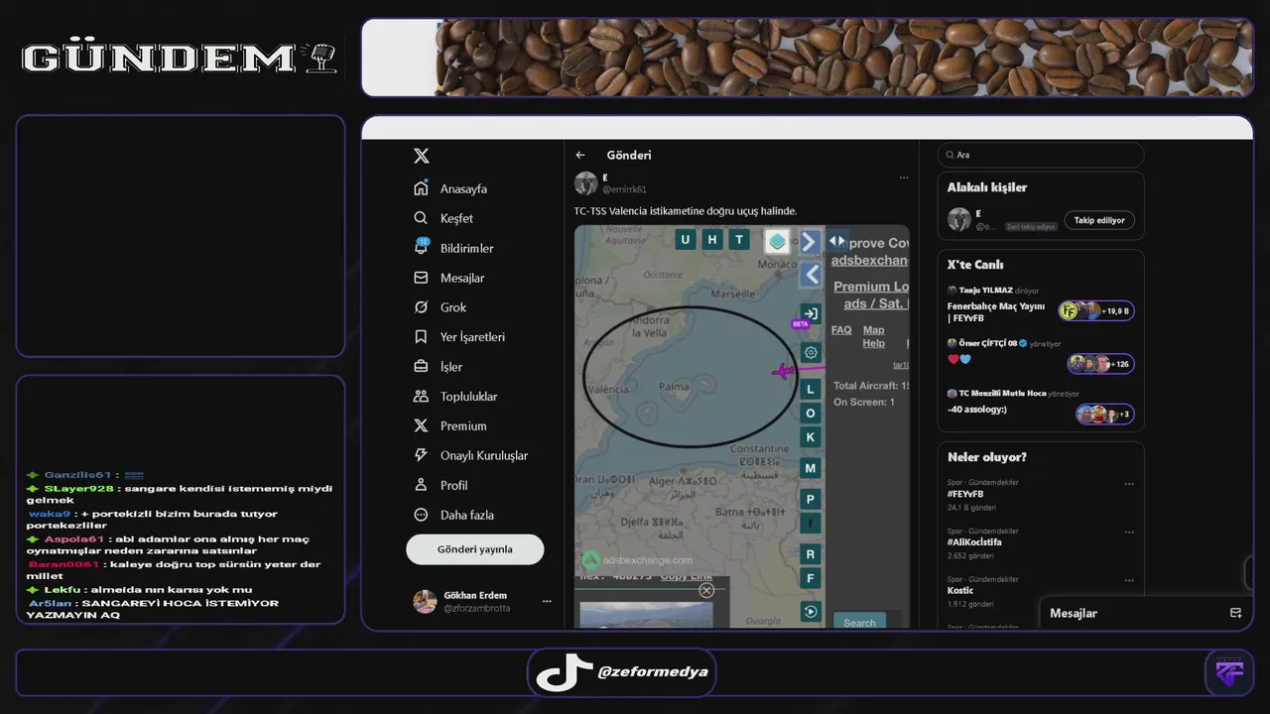Click the Map Help link

[x=874, y=336]
